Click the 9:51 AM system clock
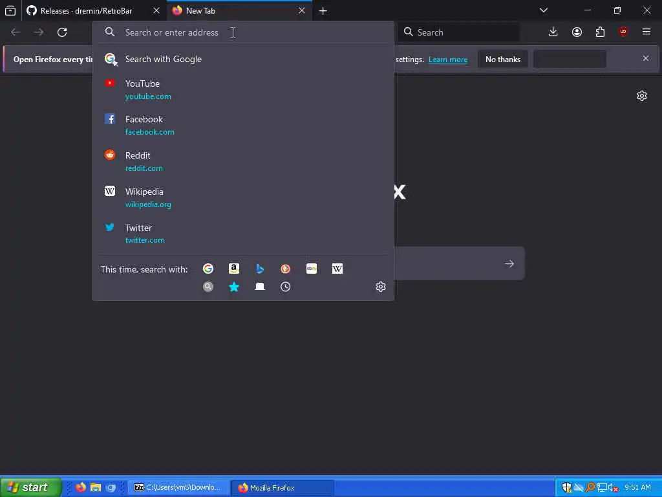 pos(637,487)
